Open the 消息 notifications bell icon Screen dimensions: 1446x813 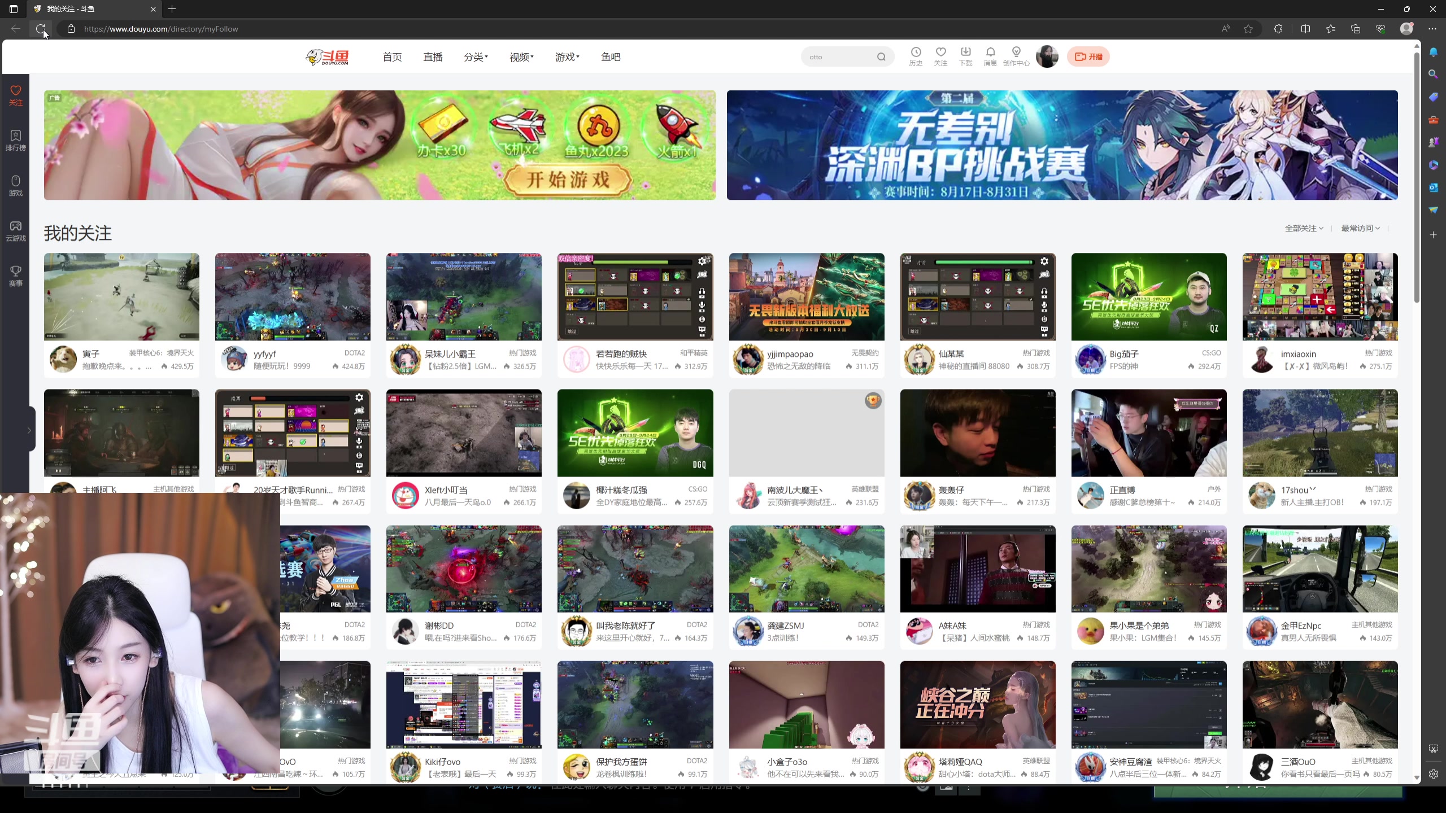point(990,56)
